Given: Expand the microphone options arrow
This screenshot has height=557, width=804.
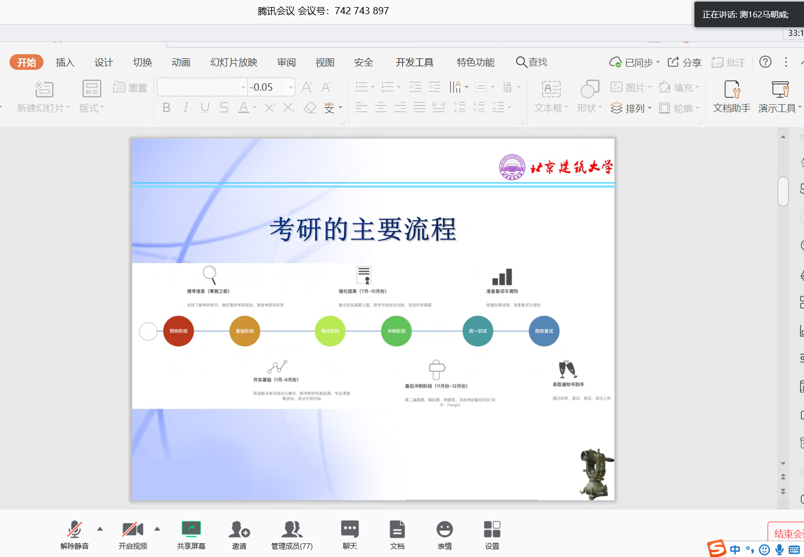Looking at the screenshot, I should click(100, 529).
